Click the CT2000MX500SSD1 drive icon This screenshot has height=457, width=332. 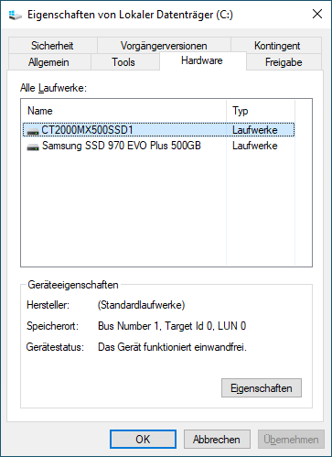(x=33, y=132)
